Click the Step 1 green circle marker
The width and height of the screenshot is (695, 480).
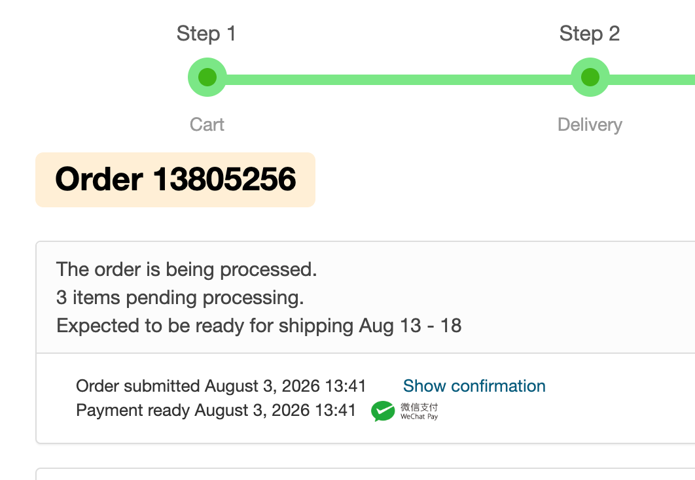tap(207, 77)
